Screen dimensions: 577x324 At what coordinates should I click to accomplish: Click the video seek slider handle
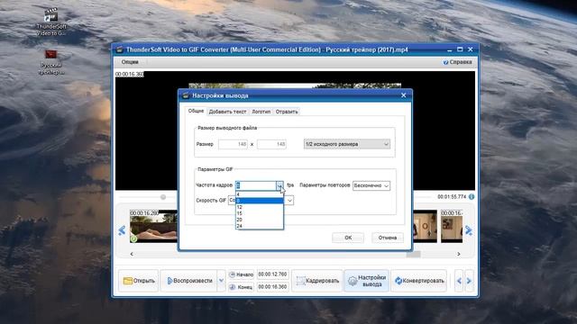tap(163, 197)
